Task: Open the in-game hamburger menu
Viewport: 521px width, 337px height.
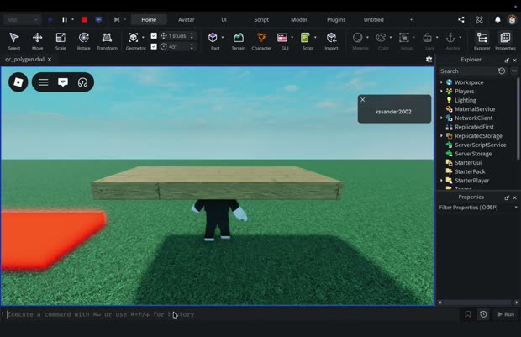Action: [43, 82]
